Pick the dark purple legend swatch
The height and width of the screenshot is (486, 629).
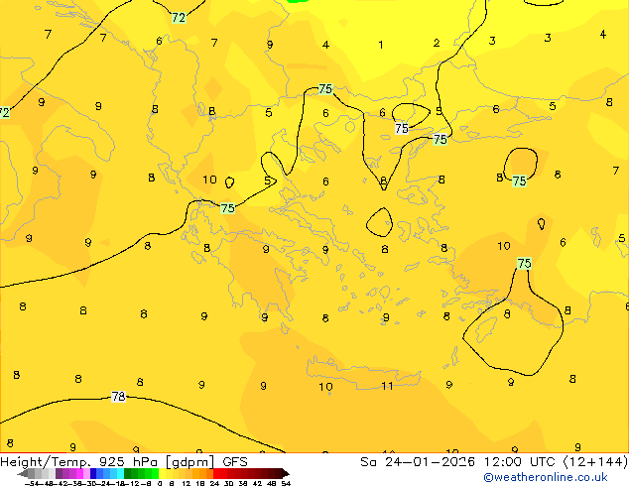[59, 473]
